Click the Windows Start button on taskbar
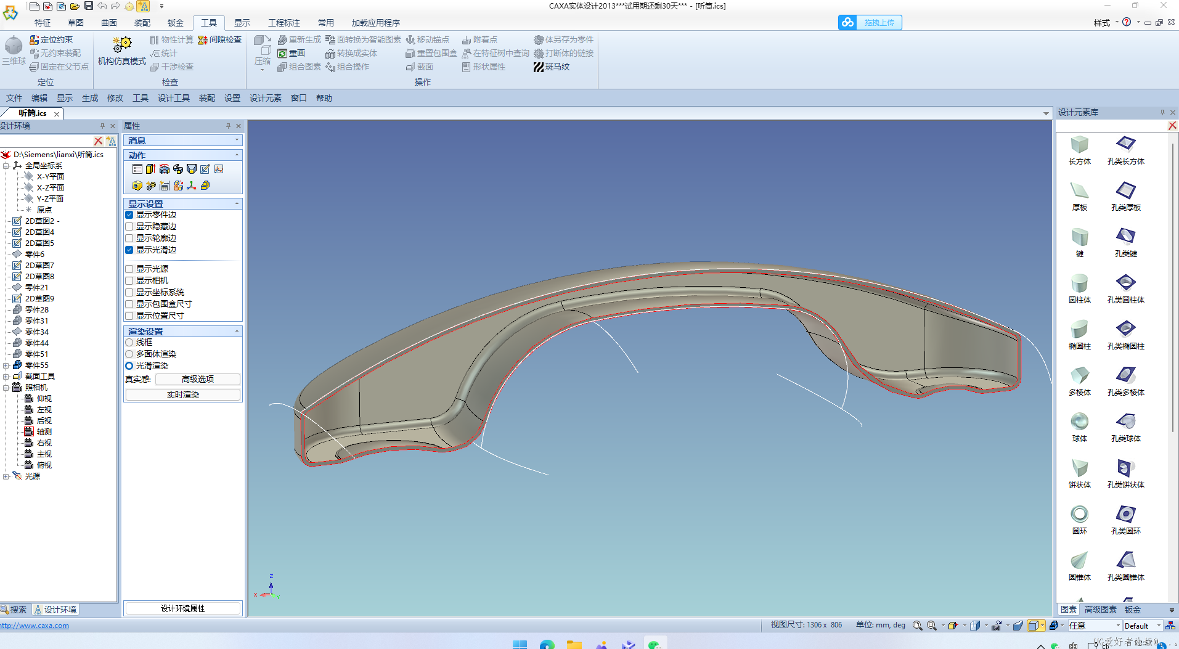This screenshot has height=649, width=1179. pyautogui.click(x=520, y=644)
